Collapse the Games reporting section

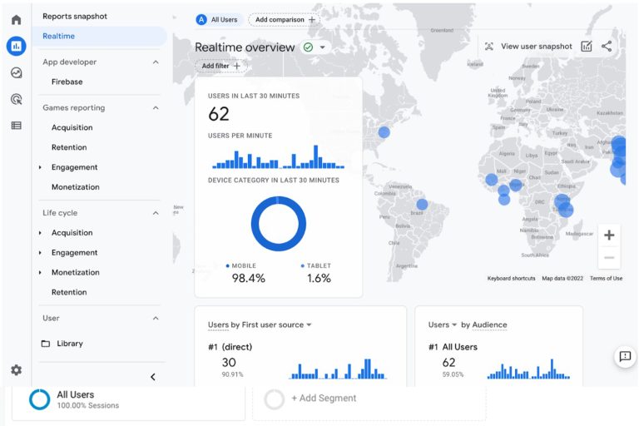pos(156,108)
